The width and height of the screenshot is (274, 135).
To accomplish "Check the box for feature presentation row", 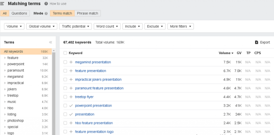I will (x=65, y=71).
